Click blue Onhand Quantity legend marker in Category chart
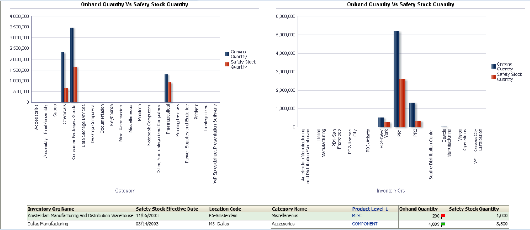This screenshot has height=230, width=530. pyautogui.click(x=227, y=54)
